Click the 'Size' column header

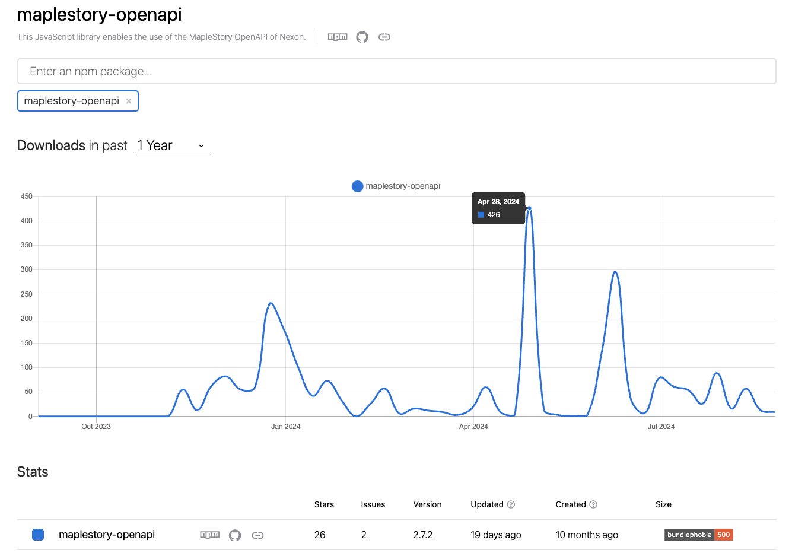[x=663, y=504]
